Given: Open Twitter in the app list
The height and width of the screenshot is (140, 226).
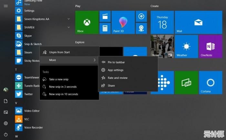Looking at the screenshot, I should coord(28,94).
